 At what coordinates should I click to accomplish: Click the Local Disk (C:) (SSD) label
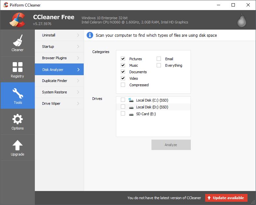click(152, 100)
